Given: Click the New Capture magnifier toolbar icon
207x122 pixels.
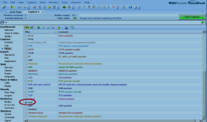Looking at the screenshot, I should [4, 7].
